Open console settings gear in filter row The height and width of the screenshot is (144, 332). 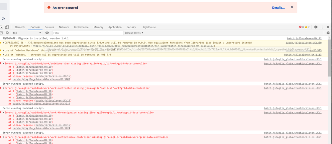coord(328,33)
